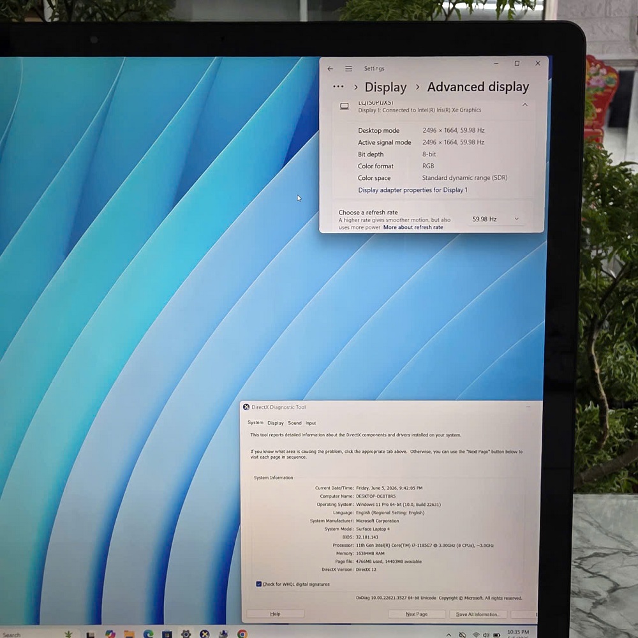The height and width of the screenshot is (638, 638).
Task: Click the DirectX Version DirectX 12 text
Action: point(366,570)
